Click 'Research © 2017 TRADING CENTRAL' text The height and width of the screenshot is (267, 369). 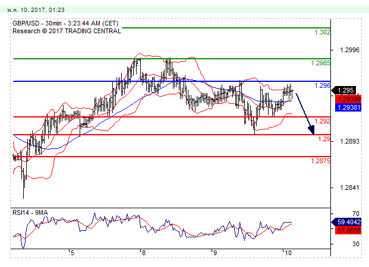coord(67,31)
